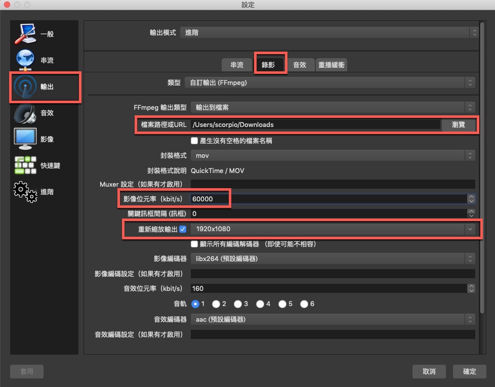Enable 產生沒有空格的檔案名稱 checkbox
495x387 pixels.
pyautogui.click(x=194, y=141)
